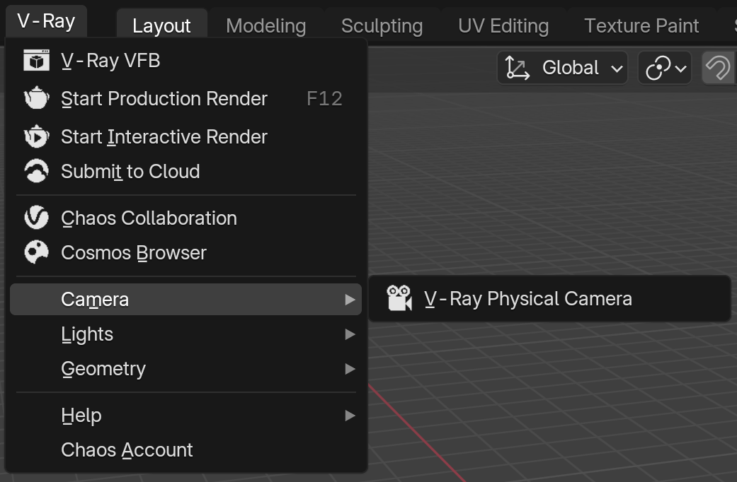Open the V-Ray VFB window
The image size is (737, 482).
click(185, 61)
